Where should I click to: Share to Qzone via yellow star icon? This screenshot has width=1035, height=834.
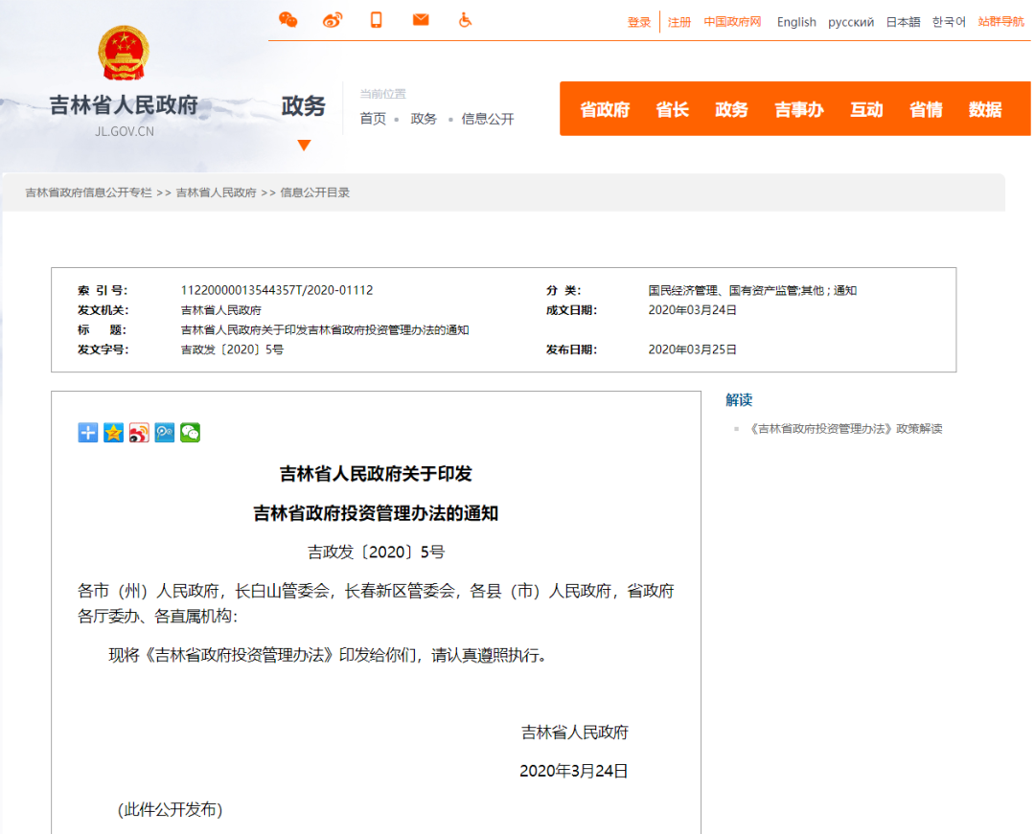click(x=114, y=433)
